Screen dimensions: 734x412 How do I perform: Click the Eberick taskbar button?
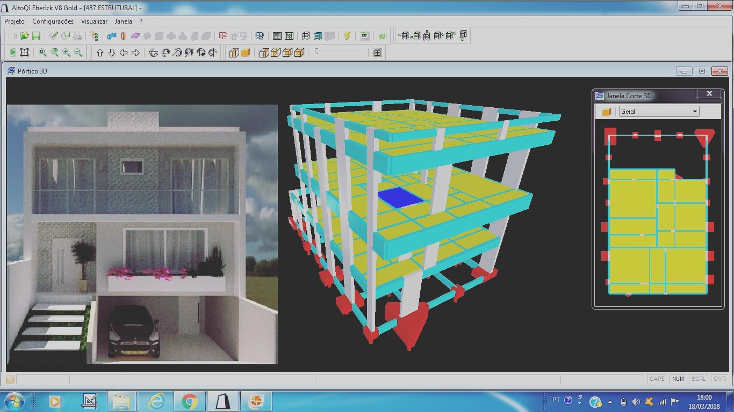tap(223, 401)
